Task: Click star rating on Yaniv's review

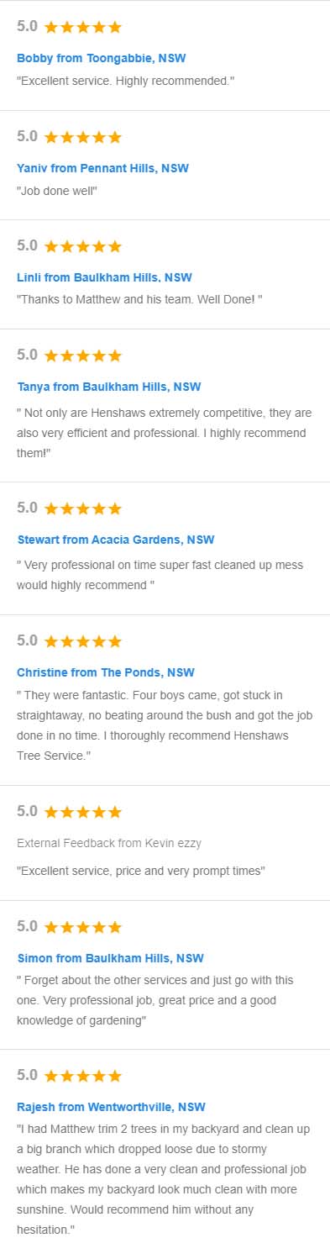Action: tap(83, 136)
